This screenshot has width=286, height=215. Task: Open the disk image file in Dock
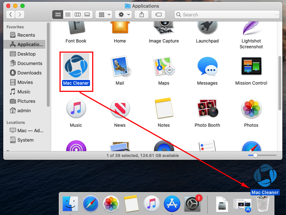coord(222,204)
